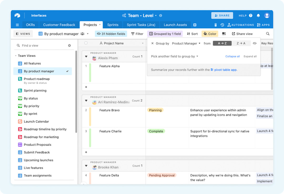
Task: Open Automations from the top bar
Action: coord(241,25)
